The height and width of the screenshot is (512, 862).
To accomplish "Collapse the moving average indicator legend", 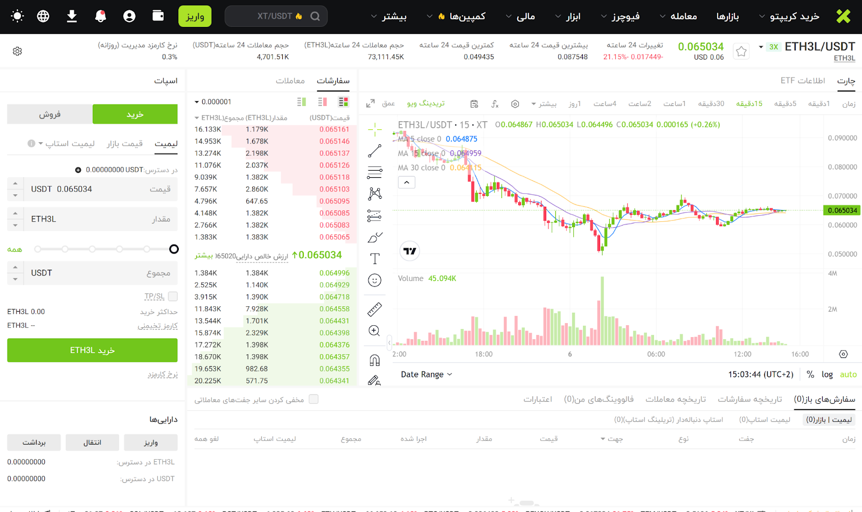I will [407, 183].
